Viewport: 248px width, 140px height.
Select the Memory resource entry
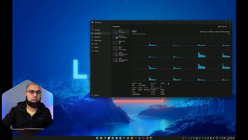[121, 37]
